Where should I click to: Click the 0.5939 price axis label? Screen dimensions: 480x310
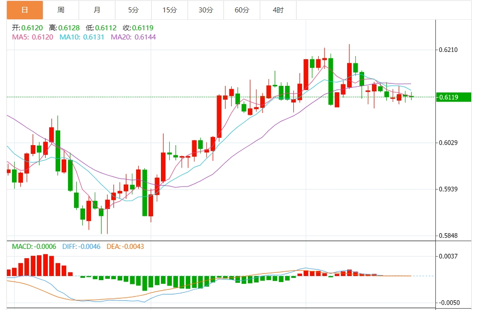[x=448, y=189]
